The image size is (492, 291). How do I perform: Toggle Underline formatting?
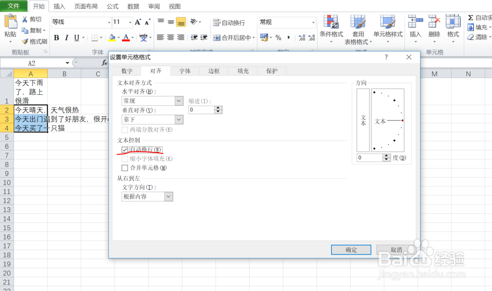(77, 38)
